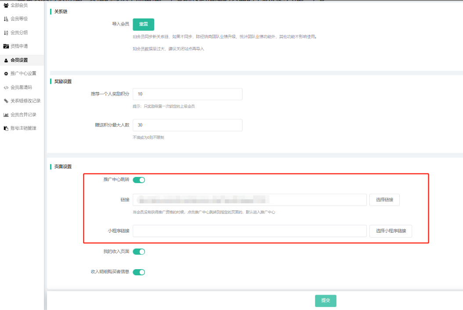Click the 全部会员 group icon in sidebar

tap(6, 5)
